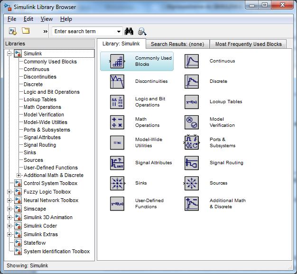Screen dimensions: 297x274
Task: Open the File menu
Action: (12, 19)
